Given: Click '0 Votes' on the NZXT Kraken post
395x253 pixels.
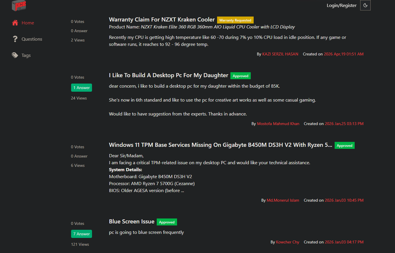Looking at the screenshot, I should click(77, 21).
